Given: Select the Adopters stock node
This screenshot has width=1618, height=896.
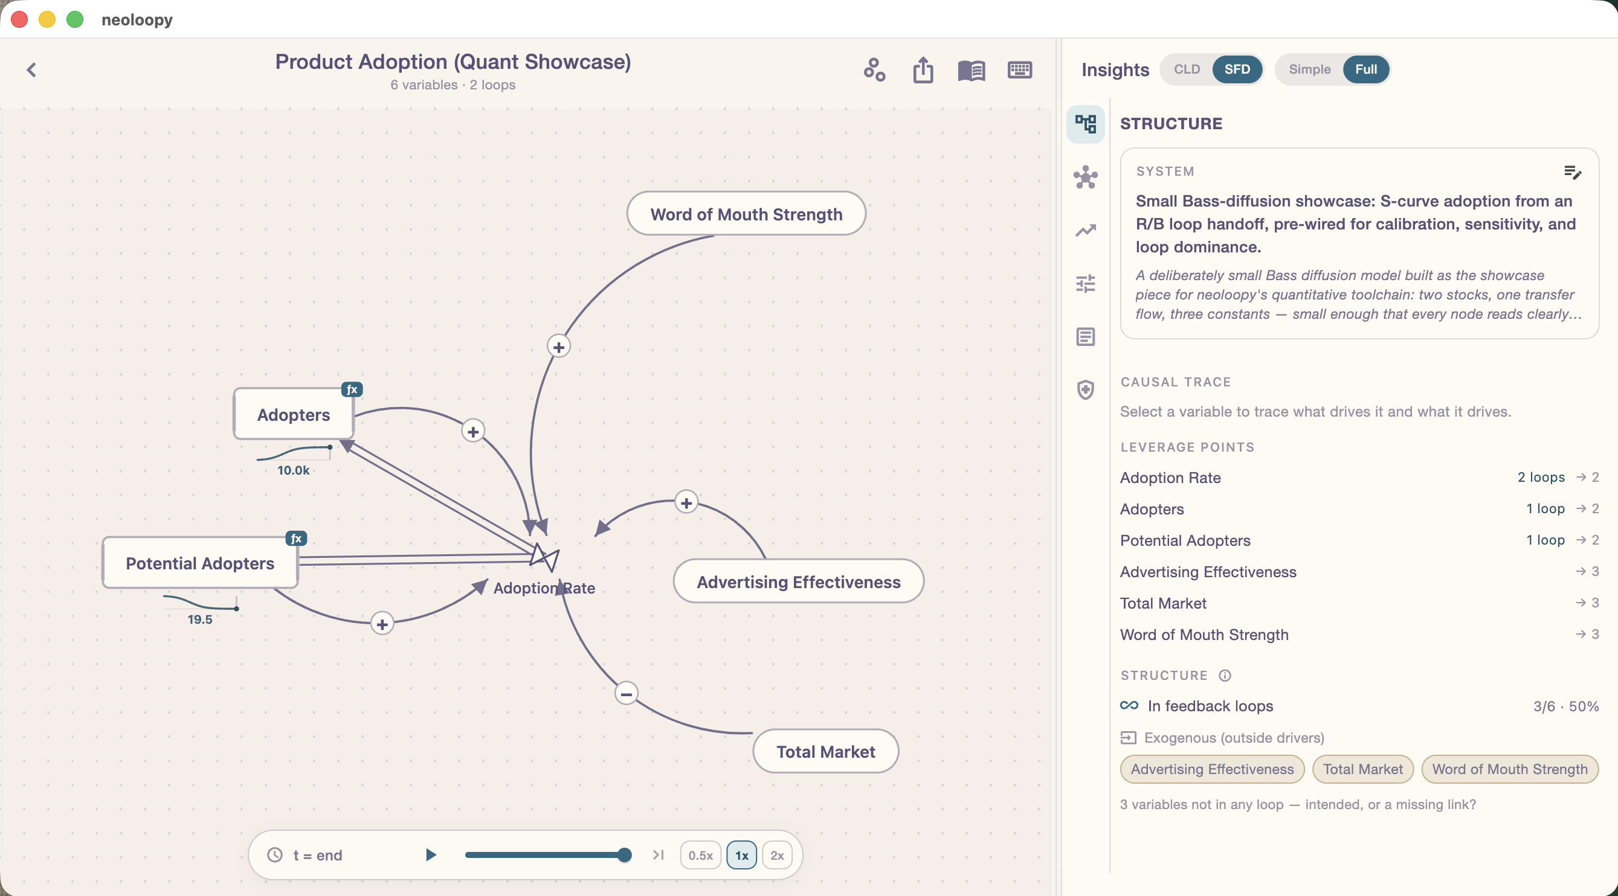Looking at the screenshot, I should coord(293,414).
